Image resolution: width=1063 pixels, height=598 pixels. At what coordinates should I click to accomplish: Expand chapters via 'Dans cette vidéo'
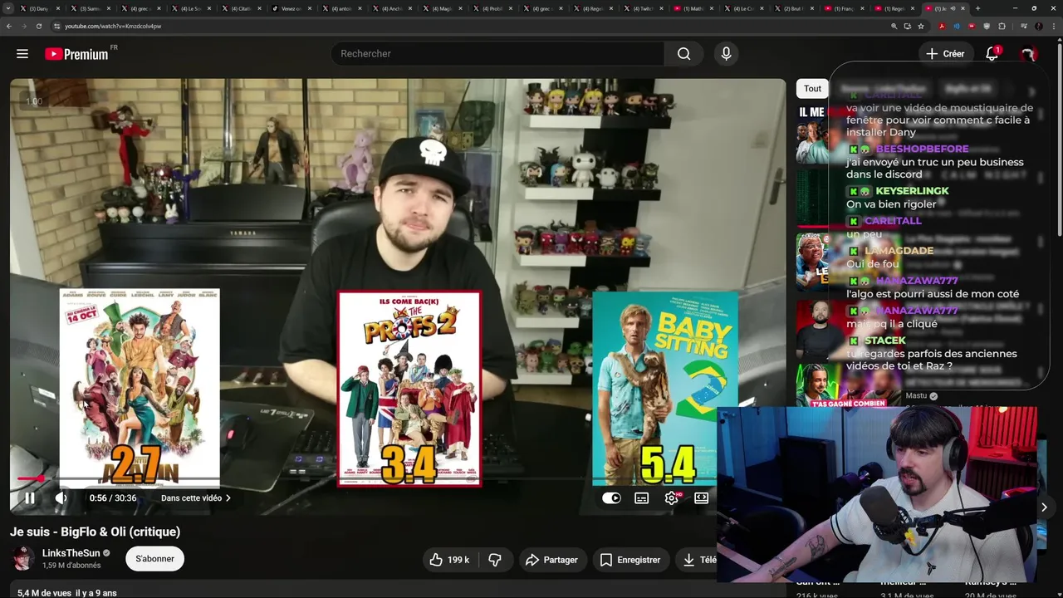196,498
